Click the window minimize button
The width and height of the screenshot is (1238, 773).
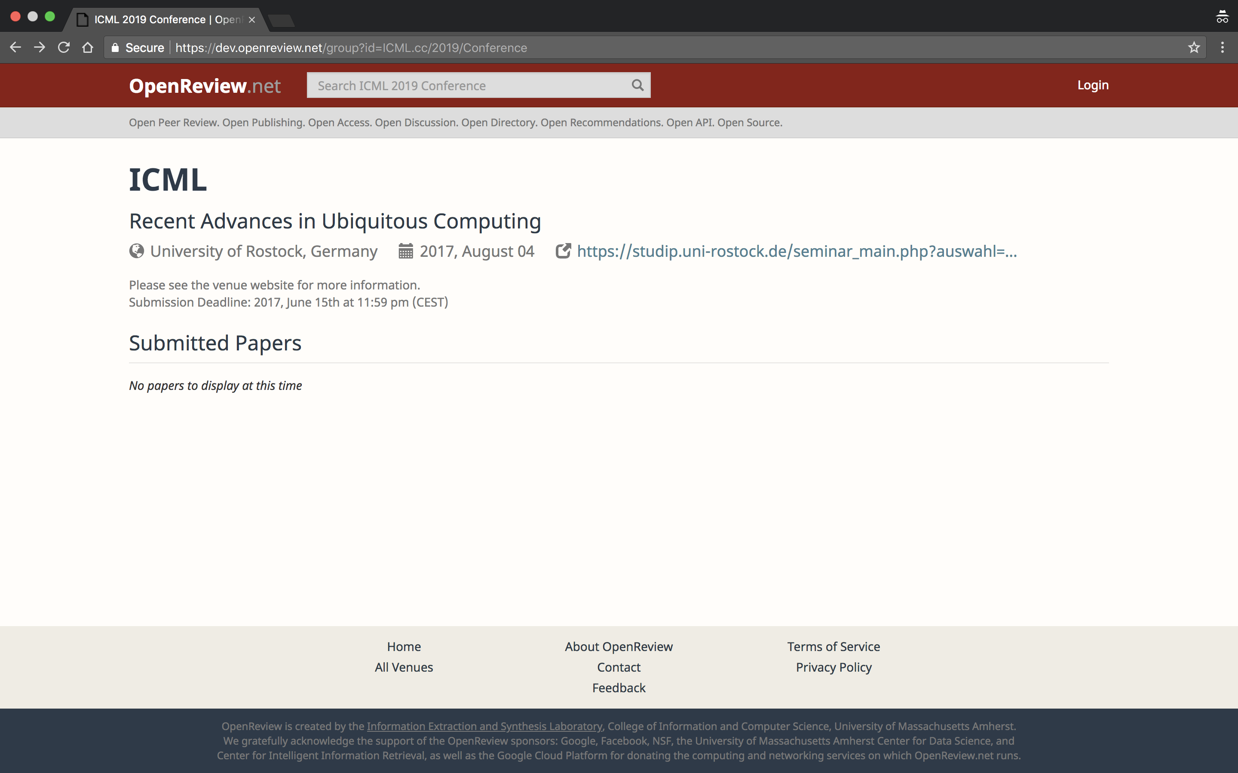coord(33,16)
